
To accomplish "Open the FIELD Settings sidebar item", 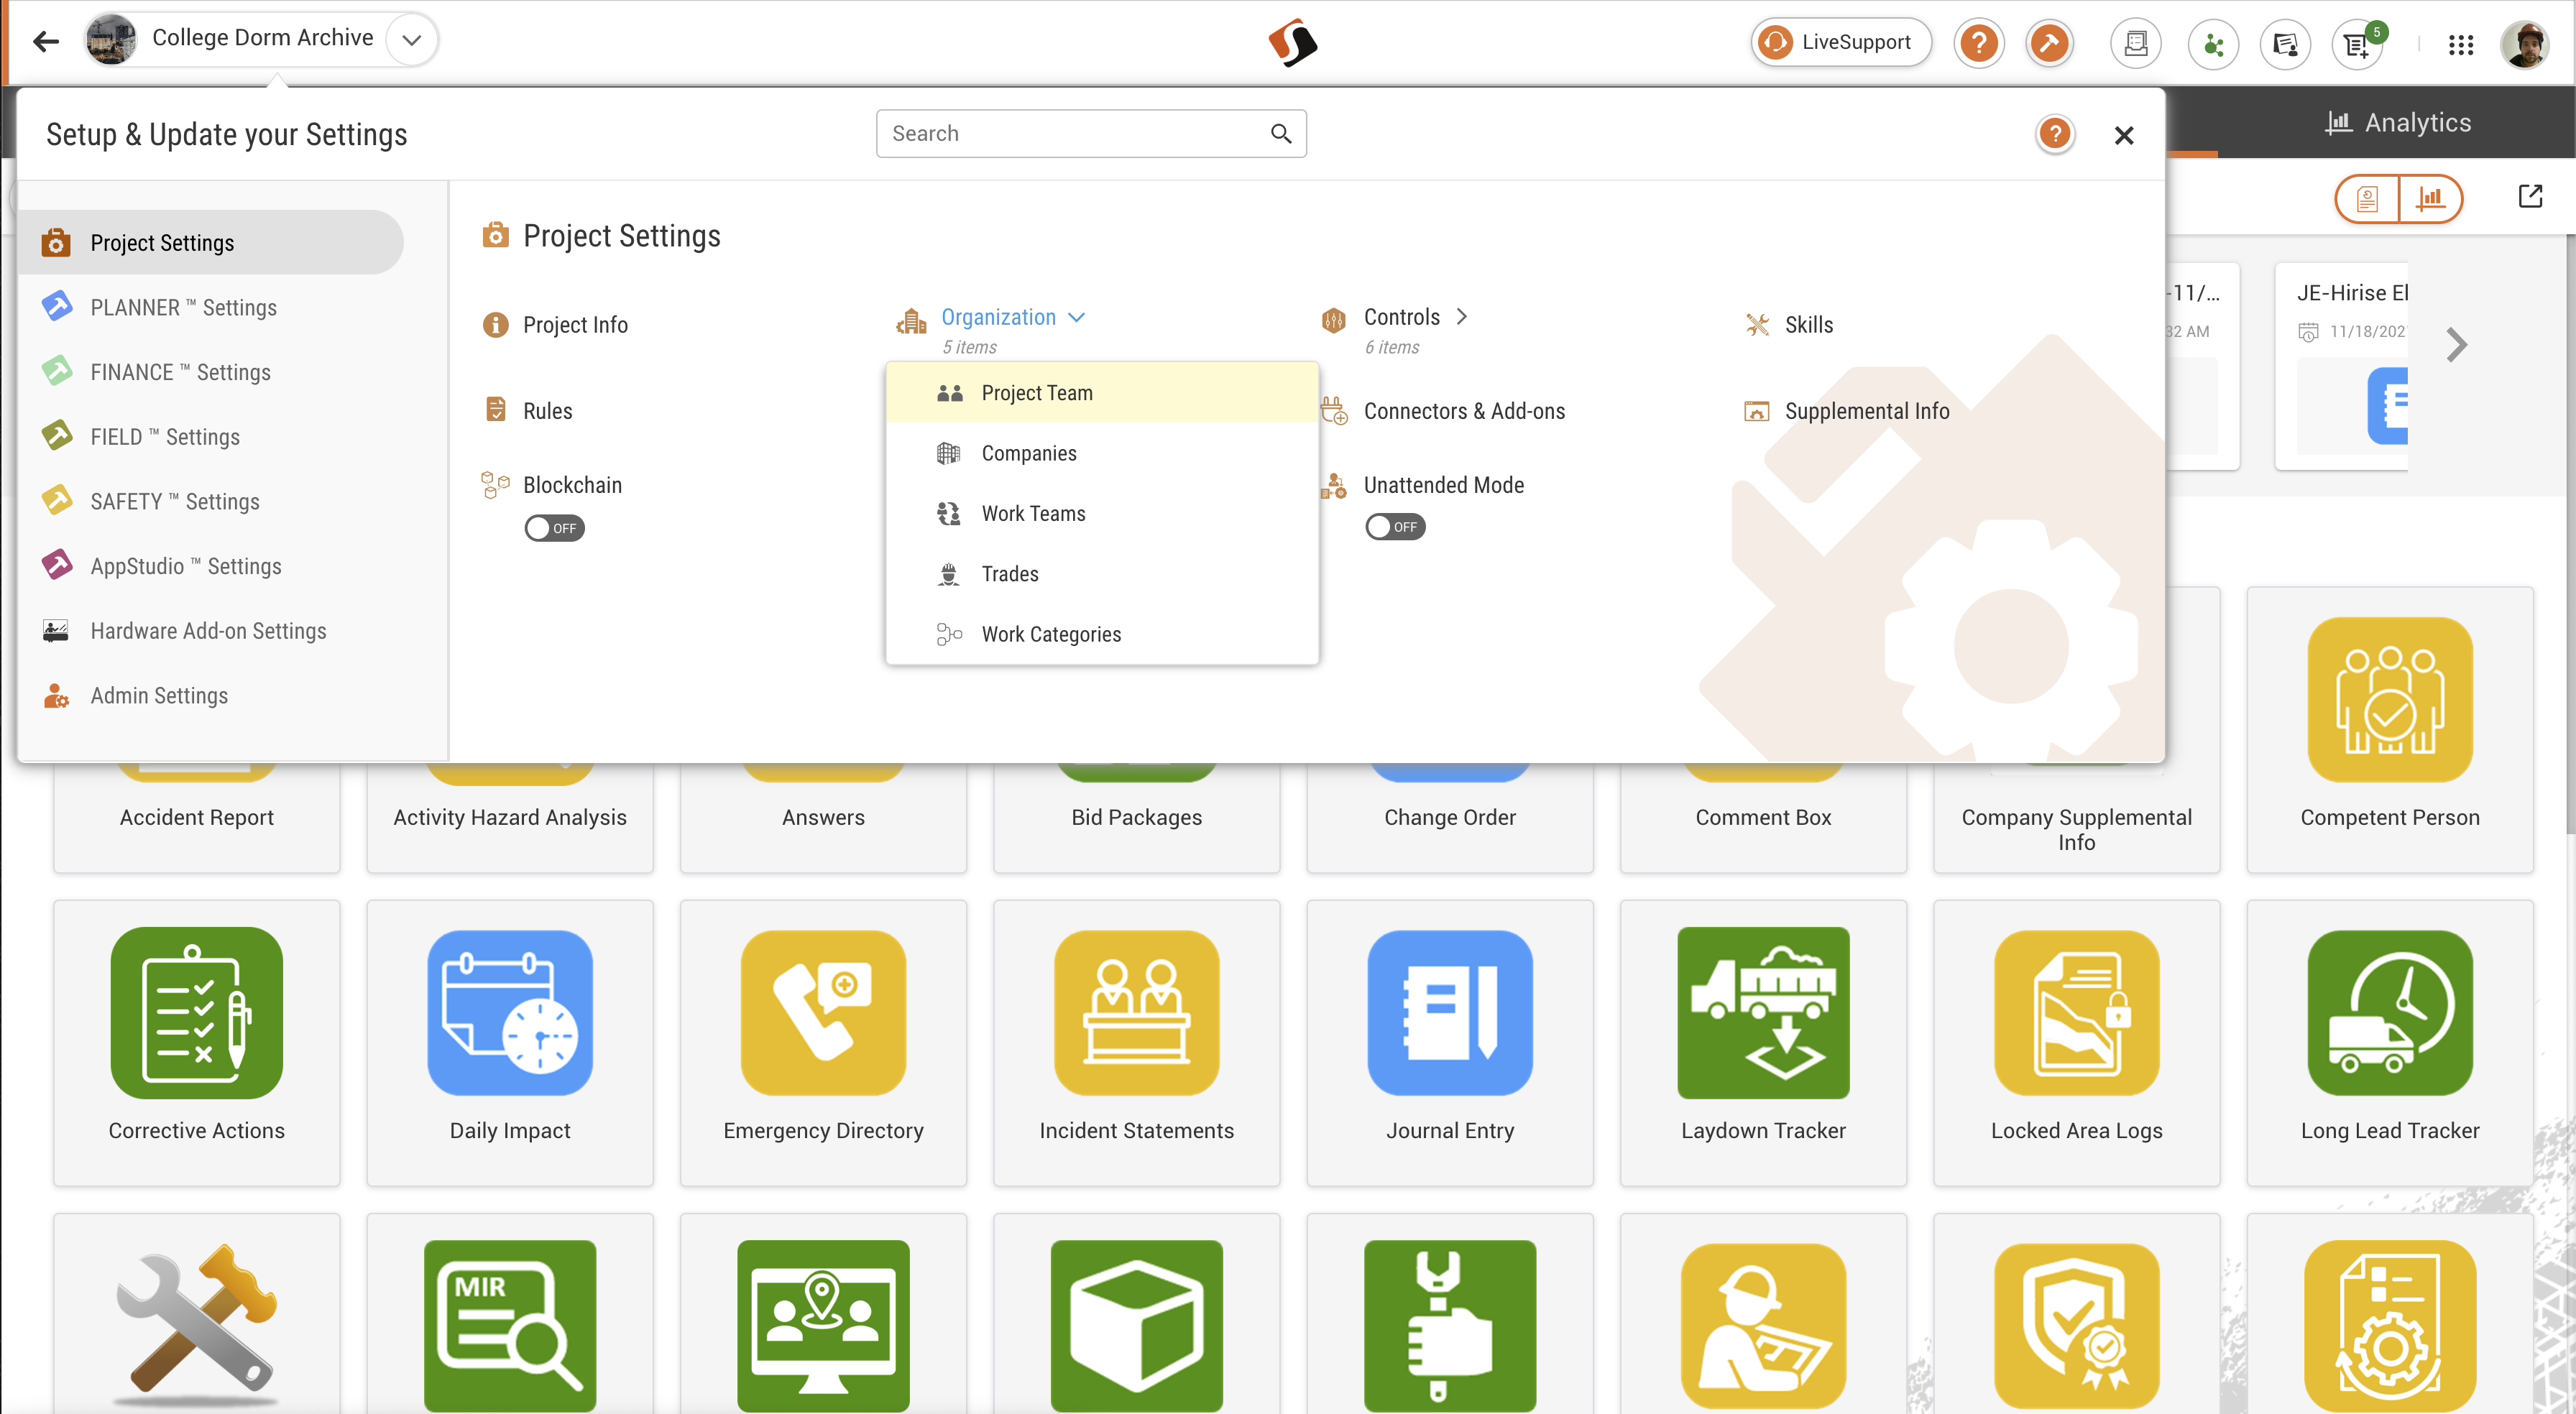I will (x=165, y=437).
